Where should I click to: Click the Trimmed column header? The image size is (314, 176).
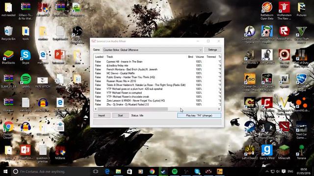coord(211,57)
